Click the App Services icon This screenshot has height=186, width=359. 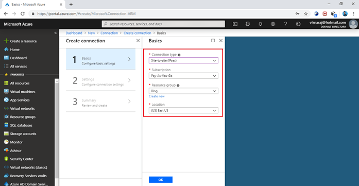tap(6, 100)
